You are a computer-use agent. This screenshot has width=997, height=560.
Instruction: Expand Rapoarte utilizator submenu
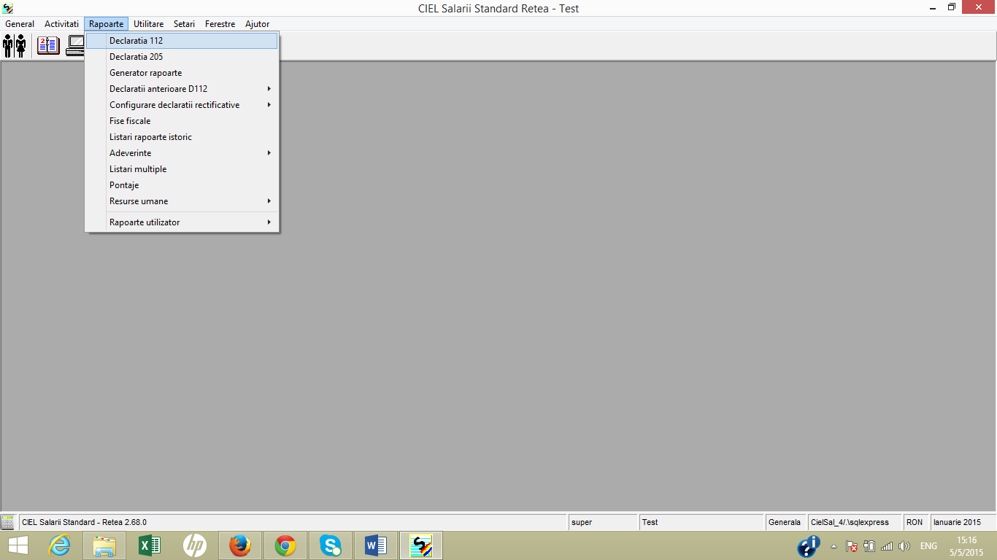182,222
